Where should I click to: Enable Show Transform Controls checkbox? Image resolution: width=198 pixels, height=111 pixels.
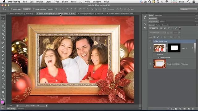point(34,9)
